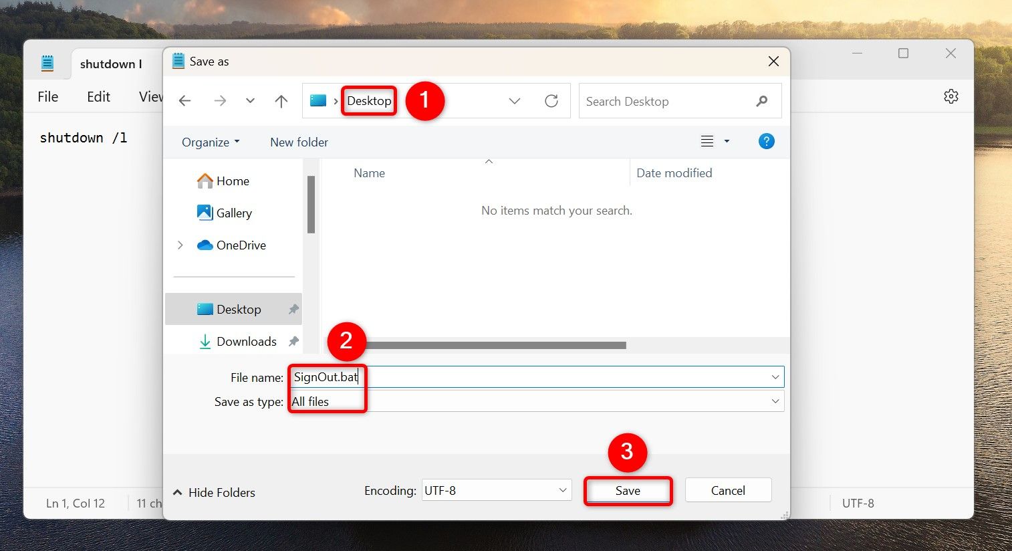Navigate forward in the Save as dialog
Screen dimensions: 1012x551
[x=220, y=100]
